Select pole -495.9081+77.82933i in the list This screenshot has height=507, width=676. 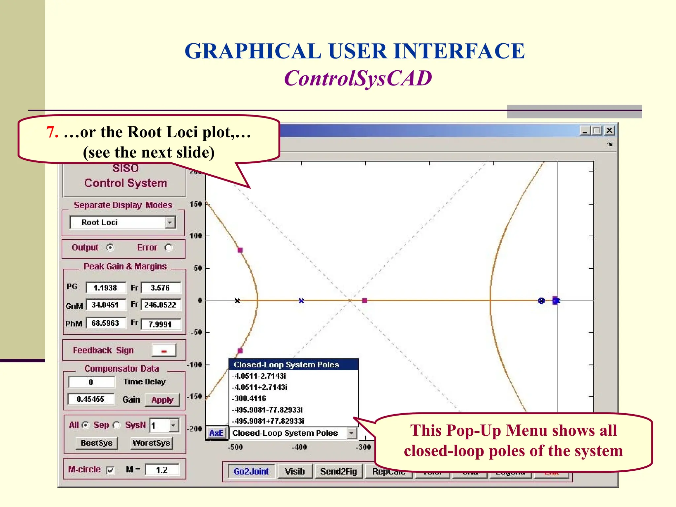click(x=293, y=421)
